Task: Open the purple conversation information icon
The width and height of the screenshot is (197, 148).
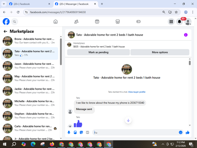Action: click(186, 35)
